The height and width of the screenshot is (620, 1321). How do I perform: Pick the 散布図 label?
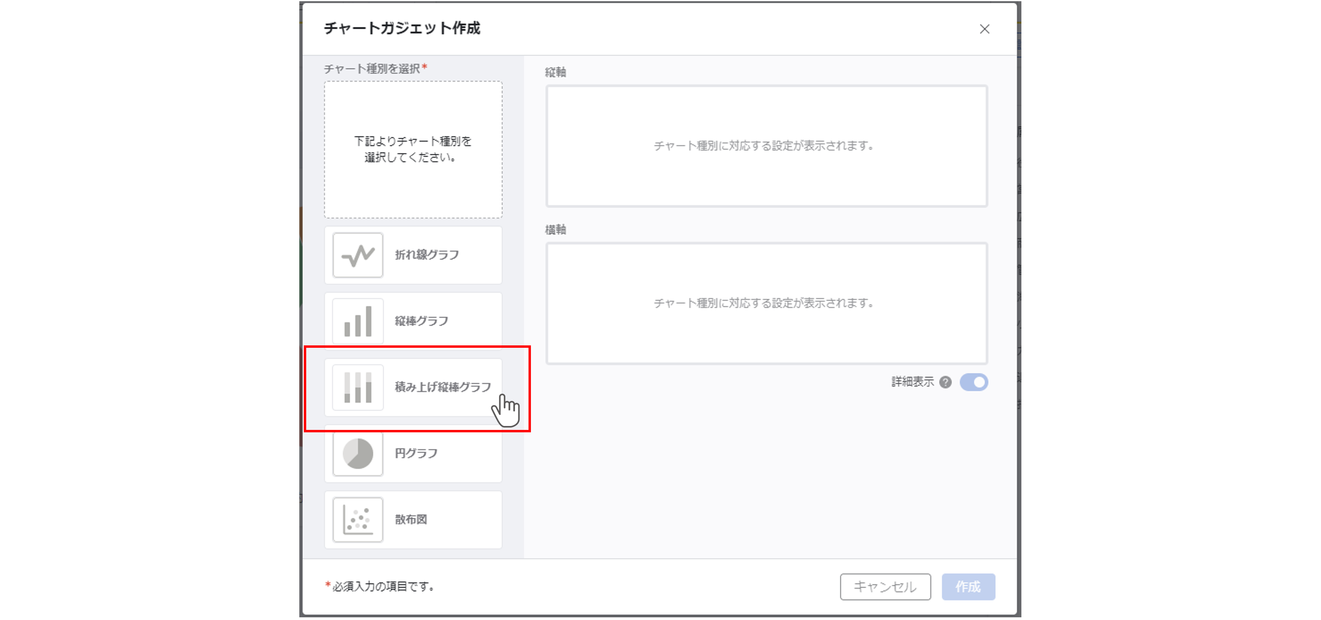[411, 519]
